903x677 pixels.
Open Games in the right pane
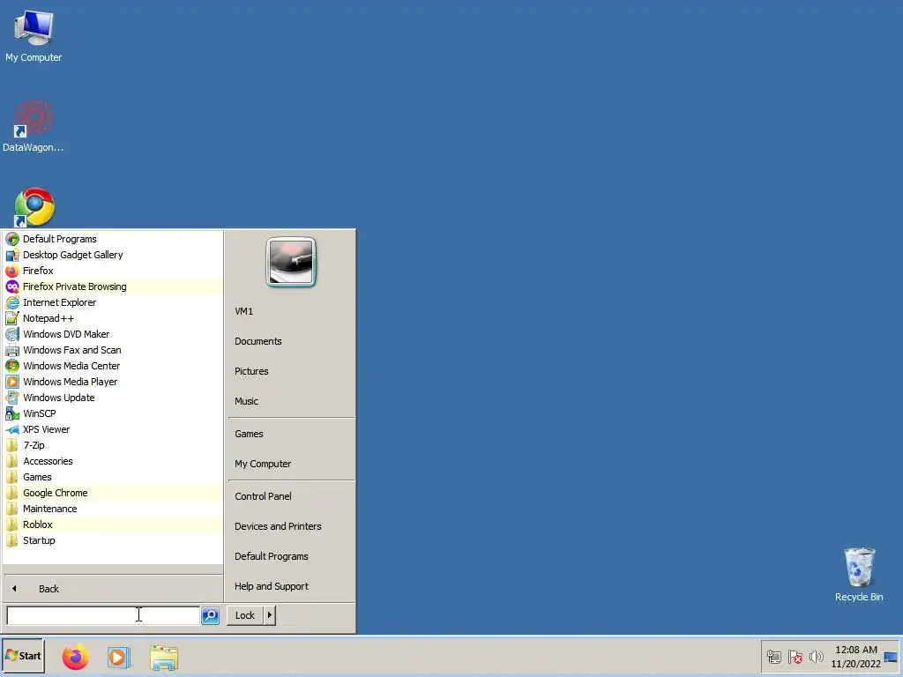tap(249, 434)
